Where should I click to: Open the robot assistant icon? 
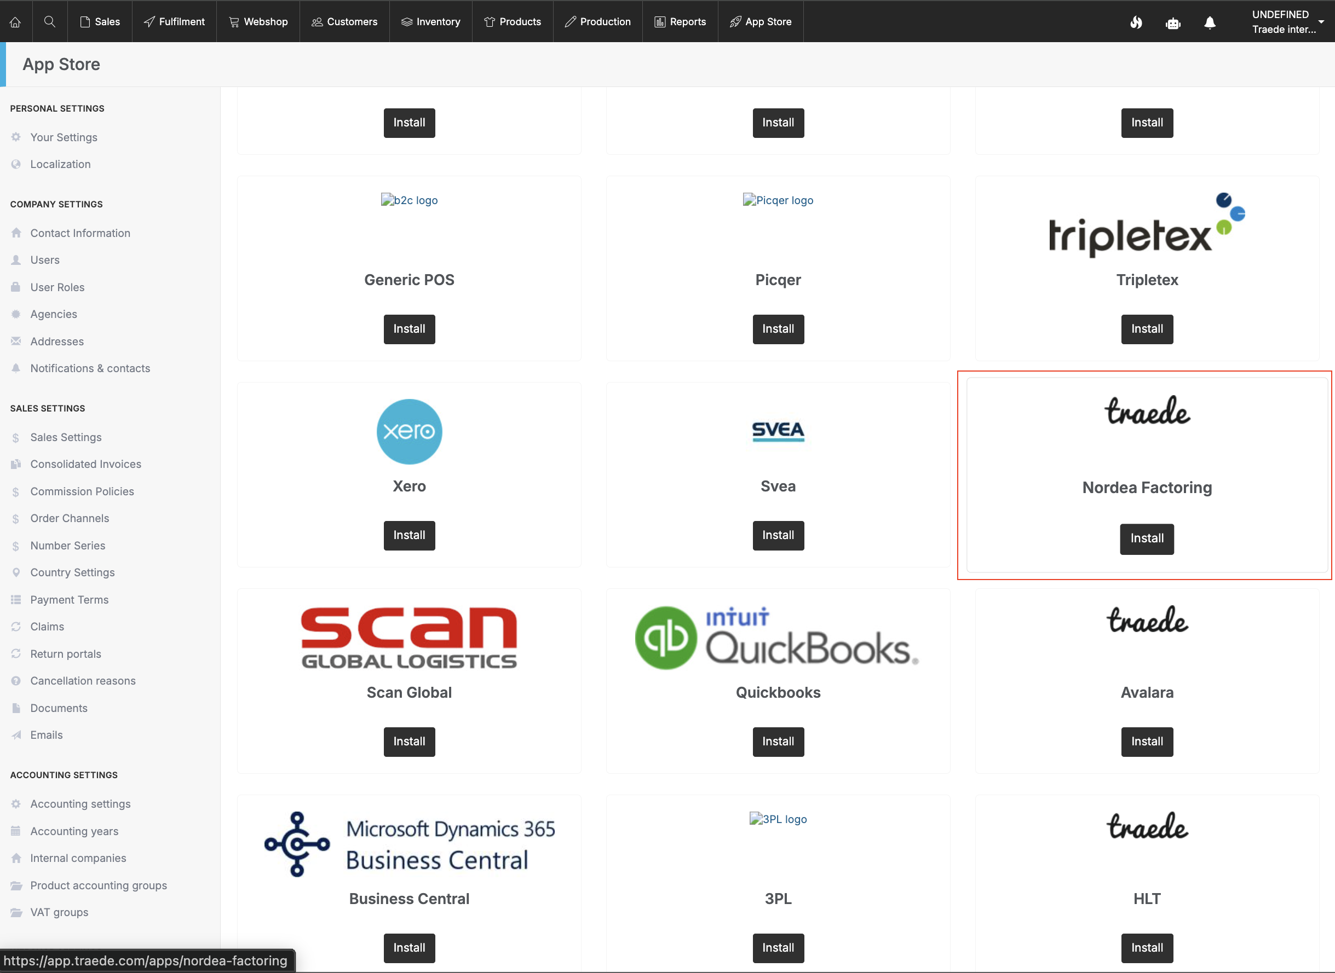click(1173, 22)
